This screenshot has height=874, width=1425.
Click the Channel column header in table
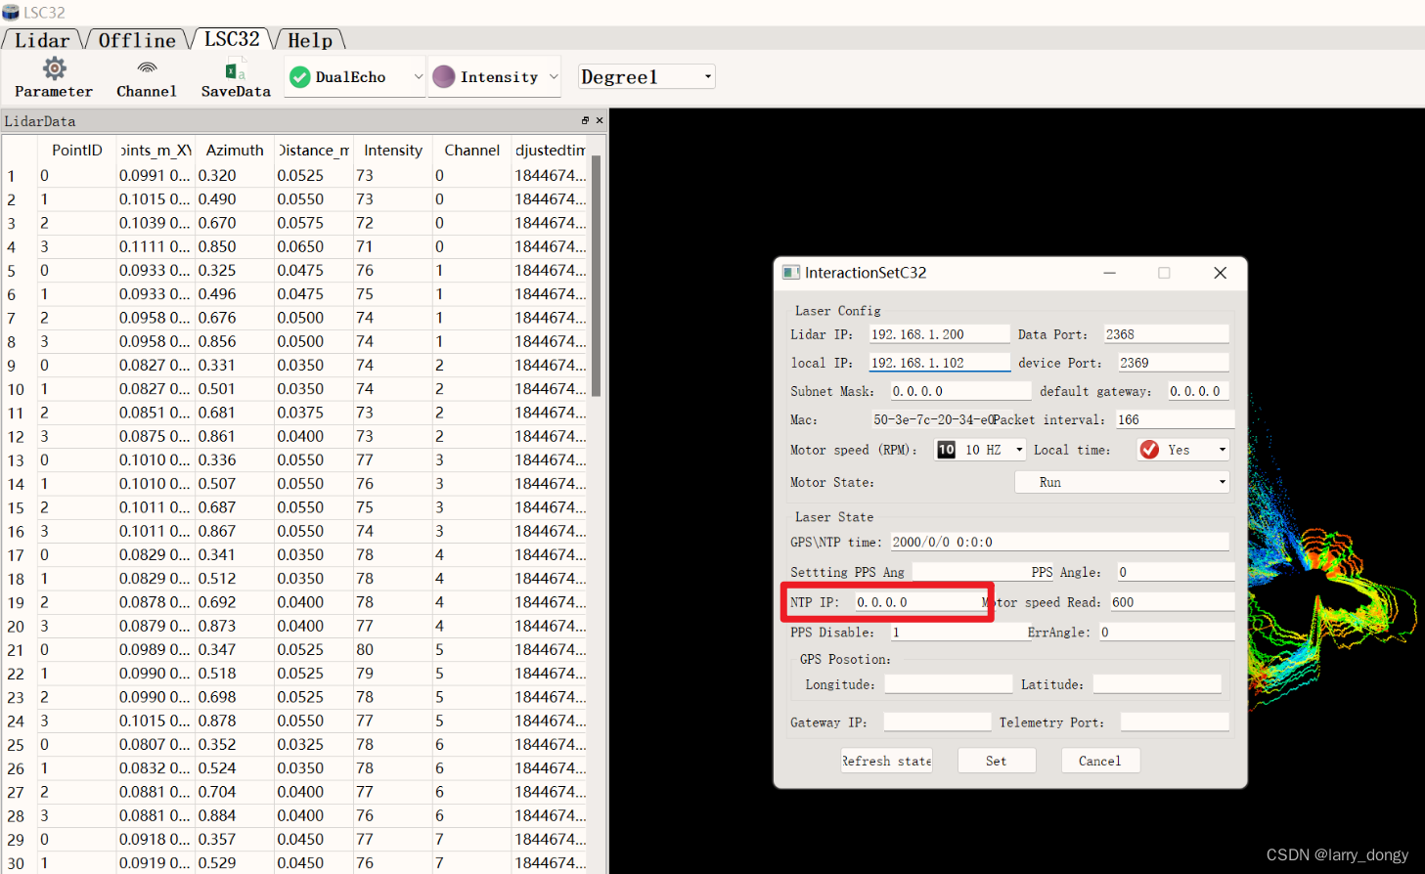[471, 150]
